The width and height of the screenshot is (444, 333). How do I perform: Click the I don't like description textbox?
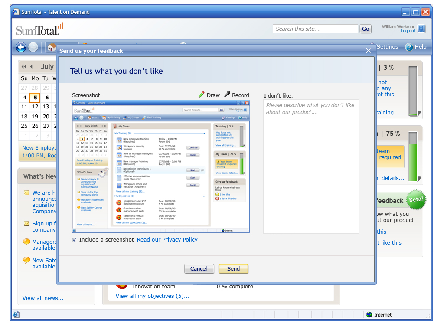point(311,166)
